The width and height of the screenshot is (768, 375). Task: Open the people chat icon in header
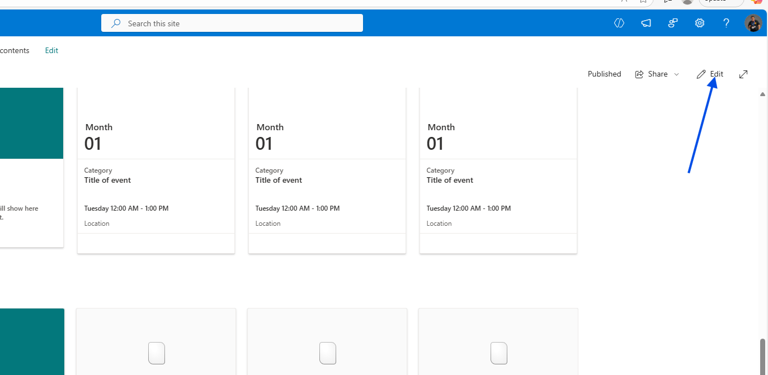point(673,23)
